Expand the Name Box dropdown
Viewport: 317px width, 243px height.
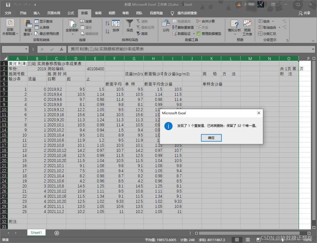click(26, 49)
